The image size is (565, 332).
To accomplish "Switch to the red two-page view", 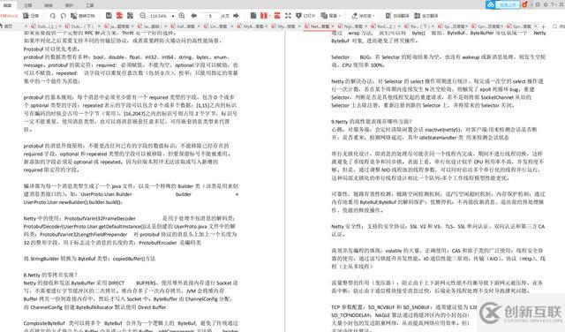I will click(119, 16).
